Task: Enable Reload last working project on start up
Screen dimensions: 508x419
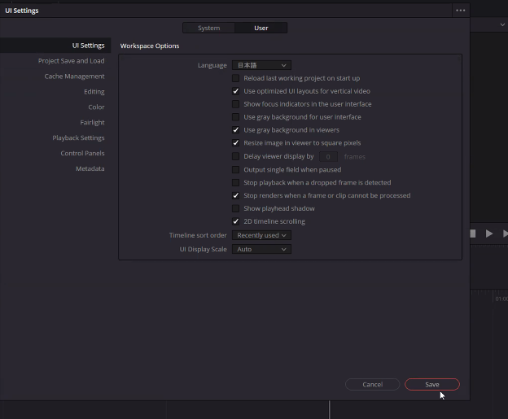Action: coord(236,78)
